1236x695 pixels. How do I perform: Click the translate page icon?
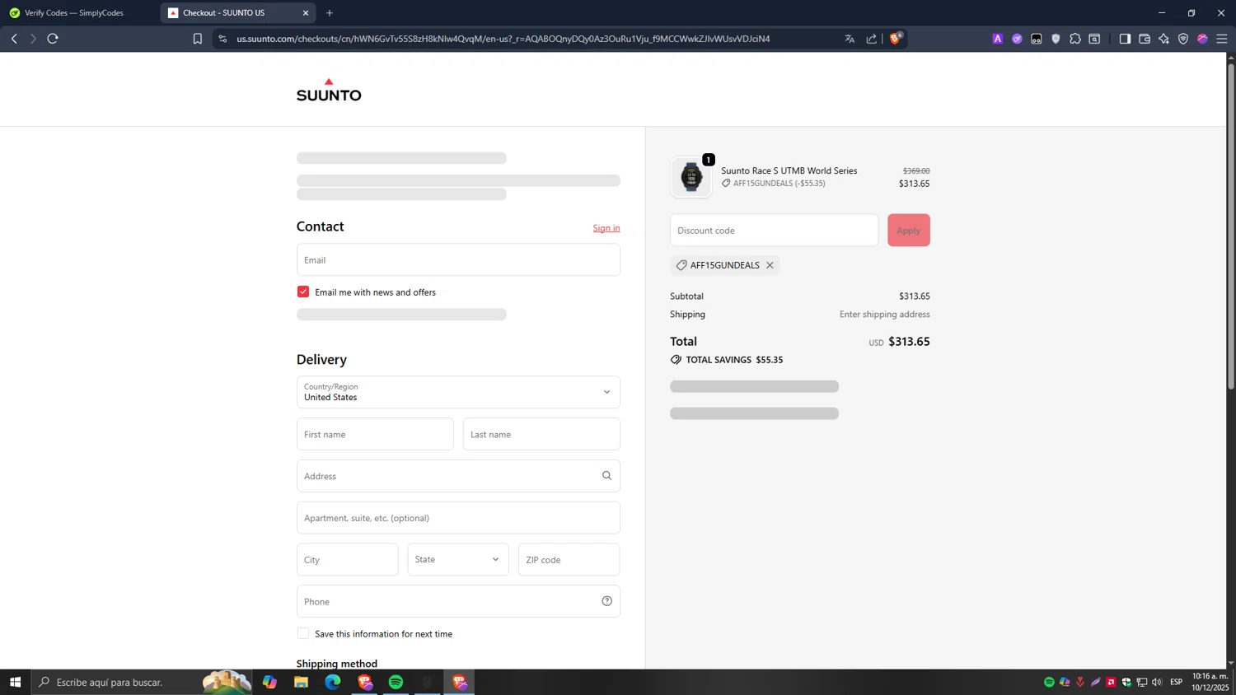[850, 39]
